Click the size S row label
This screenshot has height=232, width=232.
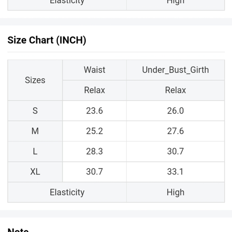click(35, 111)
